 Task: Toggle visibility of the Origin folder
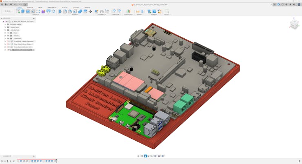[x=8, y=33]
